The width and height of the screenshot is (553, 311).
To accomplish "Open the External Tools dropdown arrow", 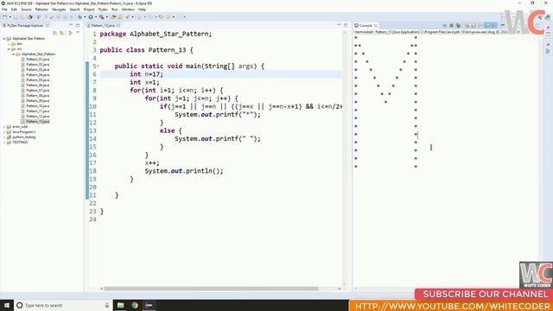I will pyautogui.click(x=106, y=17).
